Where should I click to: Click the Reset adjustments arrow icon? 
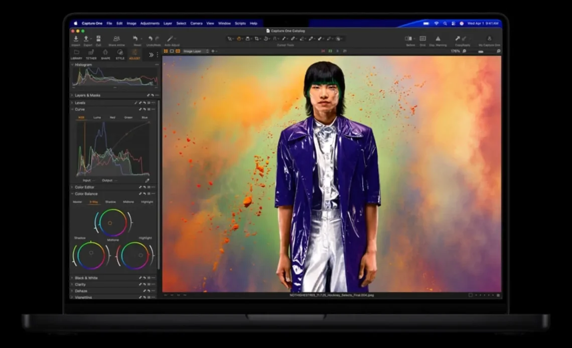pyautogui.click(x=135, y=39)
